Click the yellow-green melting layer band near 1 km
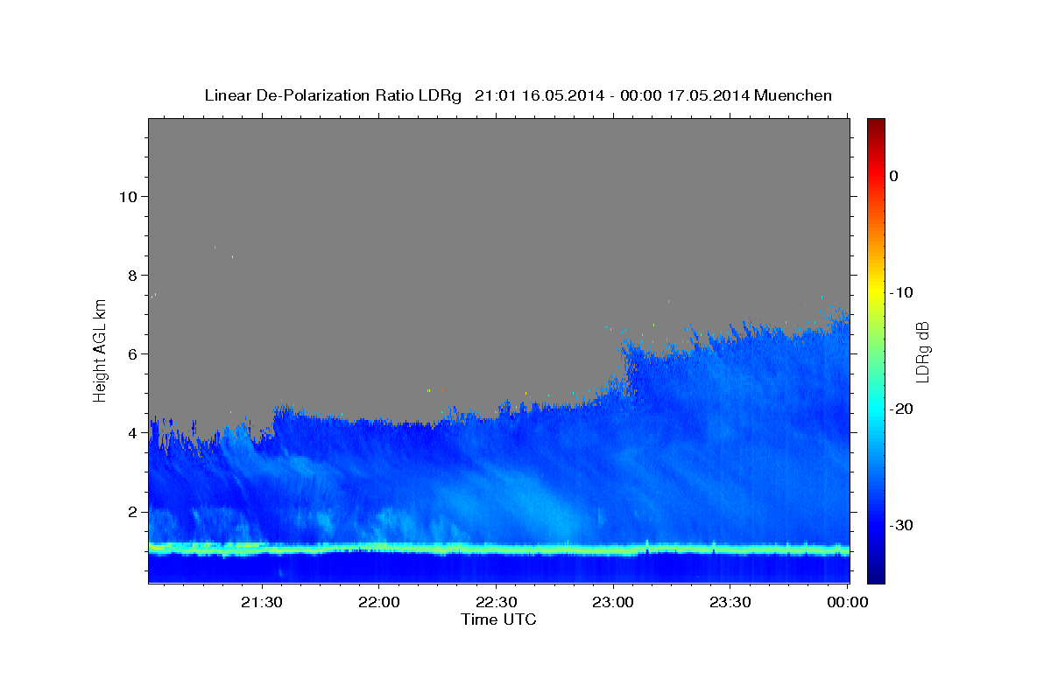The width and height of the screenshot is (1051, 700). pyautogui.click(x=498, y=549)
